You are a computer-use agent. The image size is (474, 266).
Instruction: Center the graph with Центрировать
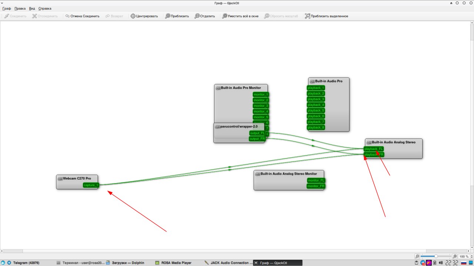pos(144,16)
